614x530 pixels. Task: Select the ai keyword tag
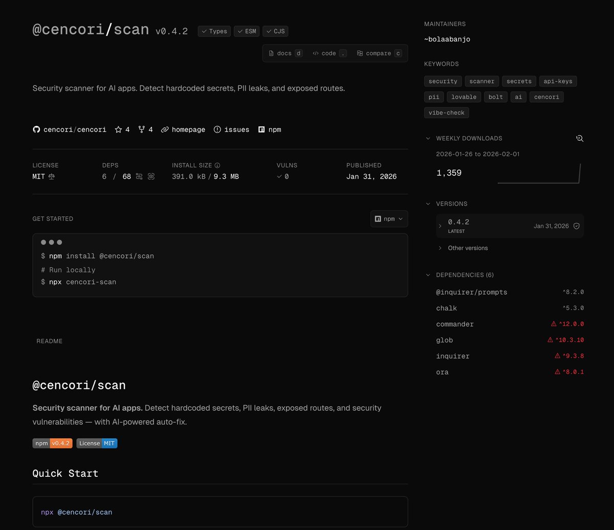tap(518, 97)
